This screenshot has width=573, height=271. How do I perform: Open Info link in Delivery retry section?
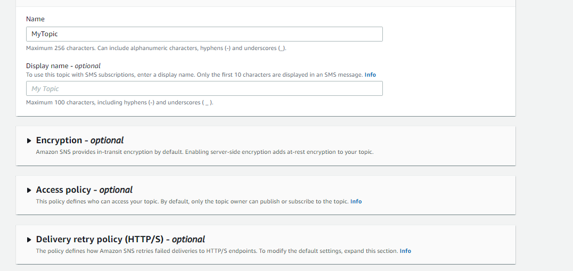point(405,251)
